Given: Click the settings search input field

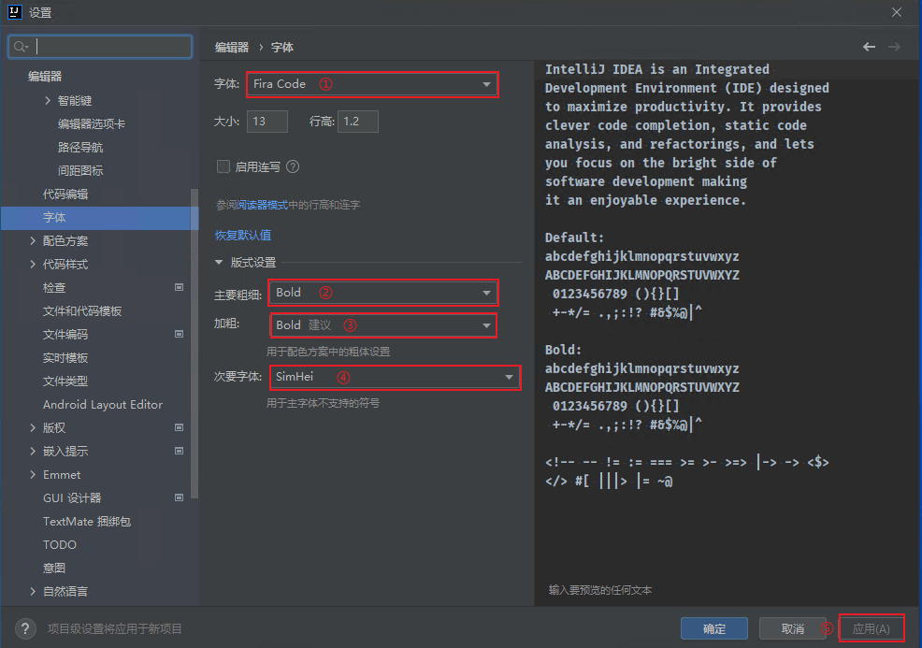Looking at the screenshot, I should point(100,47).
